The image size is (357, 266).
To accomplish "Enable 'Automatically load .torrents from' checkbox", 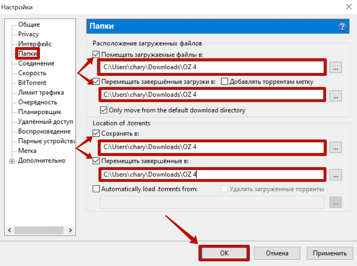I will [x=96, y=189].
